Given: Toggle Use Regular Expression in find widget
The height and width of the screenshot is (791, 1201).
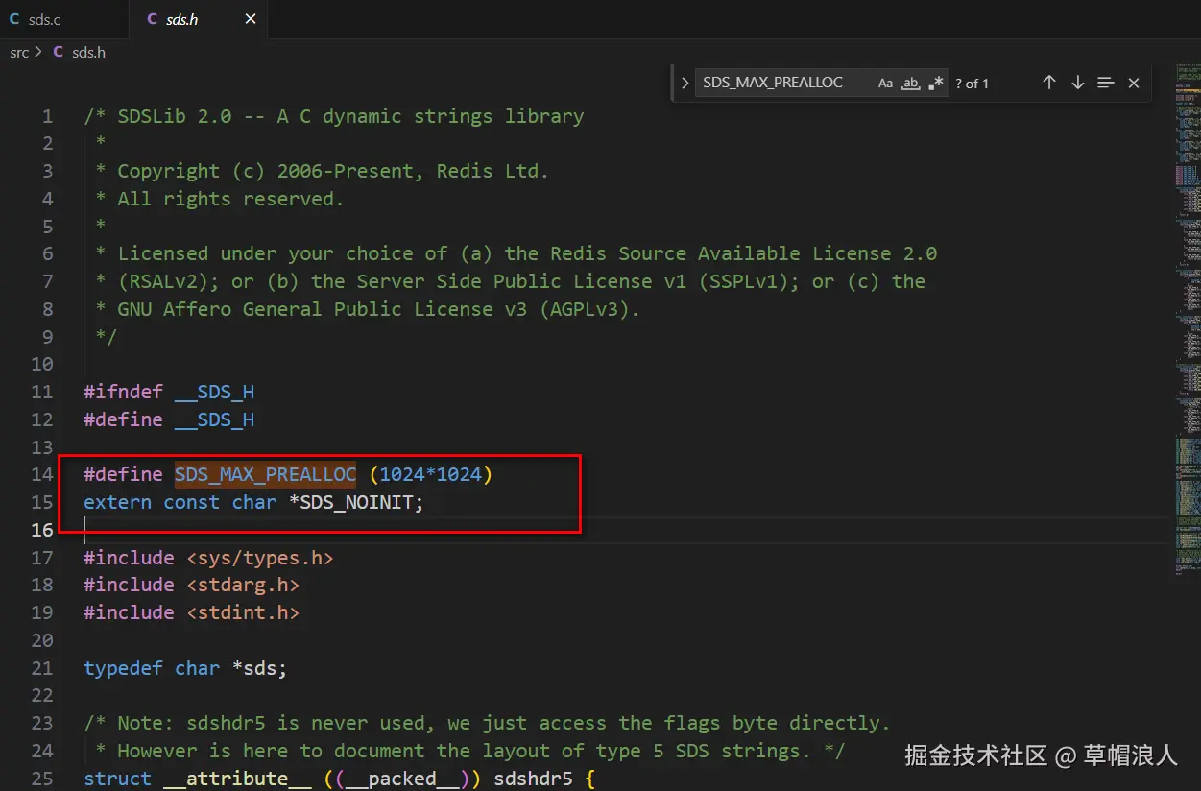Looking at the screenshot, I should 936,84.
